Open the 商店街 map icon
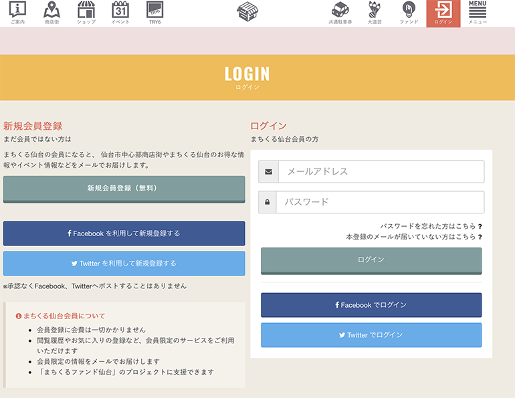 pyautogui.click(x=52, y=13)
